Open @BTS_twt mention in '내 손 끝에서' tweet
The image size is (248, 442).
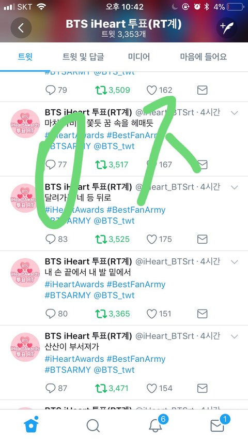[x=114, y=295]
